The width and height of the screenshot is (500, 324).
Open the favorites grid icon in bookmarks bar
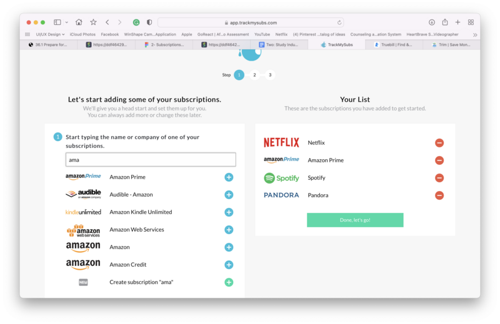click(27, 34)
